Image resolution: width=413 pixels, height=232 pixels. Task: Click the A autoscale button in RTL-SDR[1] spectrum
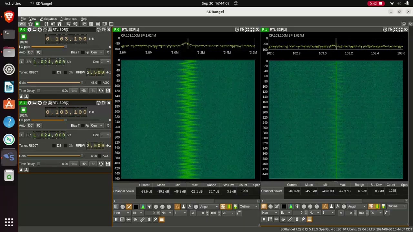193,213
